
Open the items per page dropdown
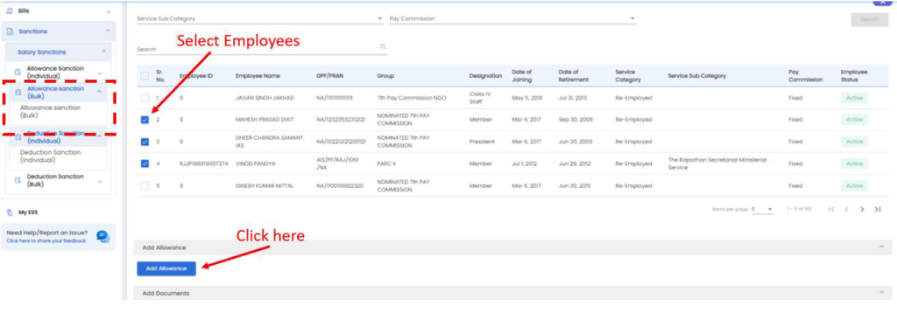coord(763,209)
